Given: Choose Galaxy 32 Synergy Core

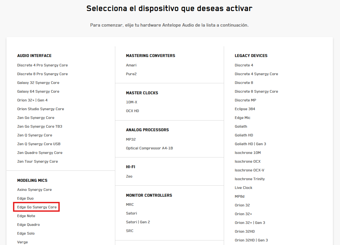Looking at the screenshot, I should (38, 83).
